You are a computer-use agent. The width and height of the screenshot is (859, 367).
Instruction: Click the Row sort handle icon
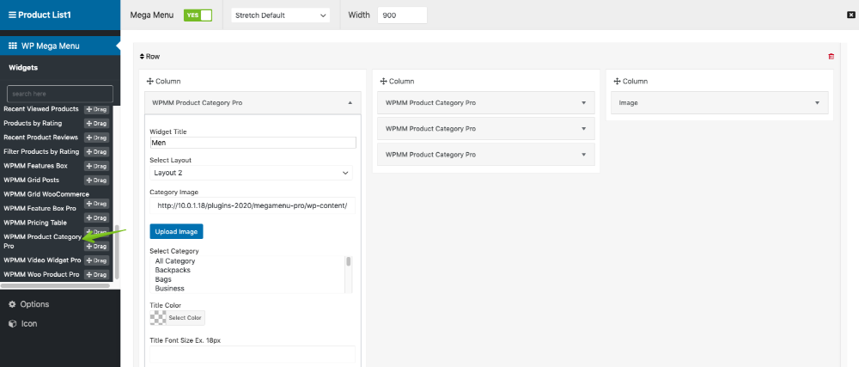pyautogui.click(x=142, y=57)
